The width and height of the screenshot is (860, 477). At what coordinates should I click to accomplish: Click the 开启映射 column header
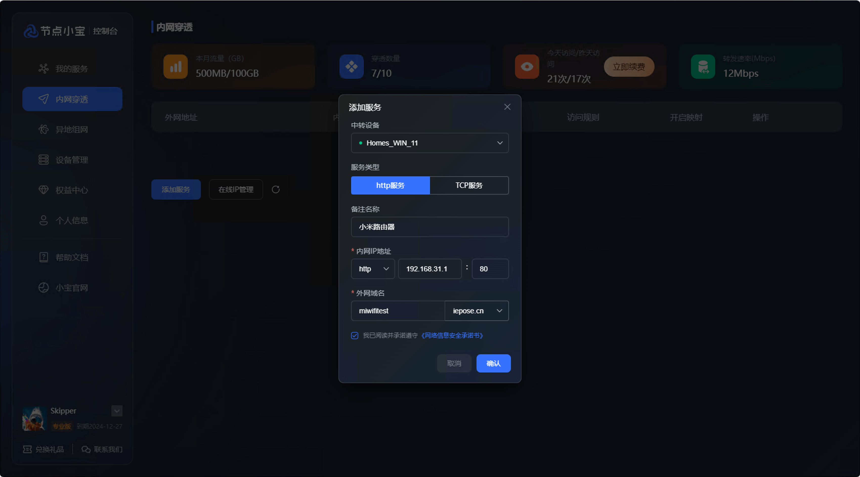tap(686, 118)
